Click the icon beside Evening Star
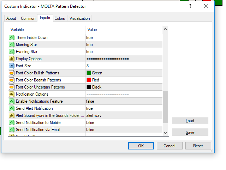Image resolution: width=226 pixels, height=170 pixels. (x=12, y=52)
